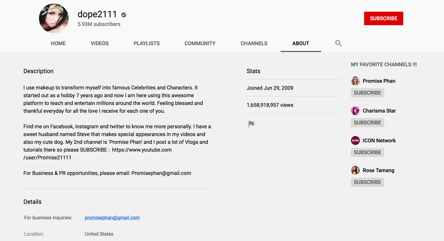Click the 1,658,918,957 views stat
This screenshot has width=444, height=241.
pos(270,105)
